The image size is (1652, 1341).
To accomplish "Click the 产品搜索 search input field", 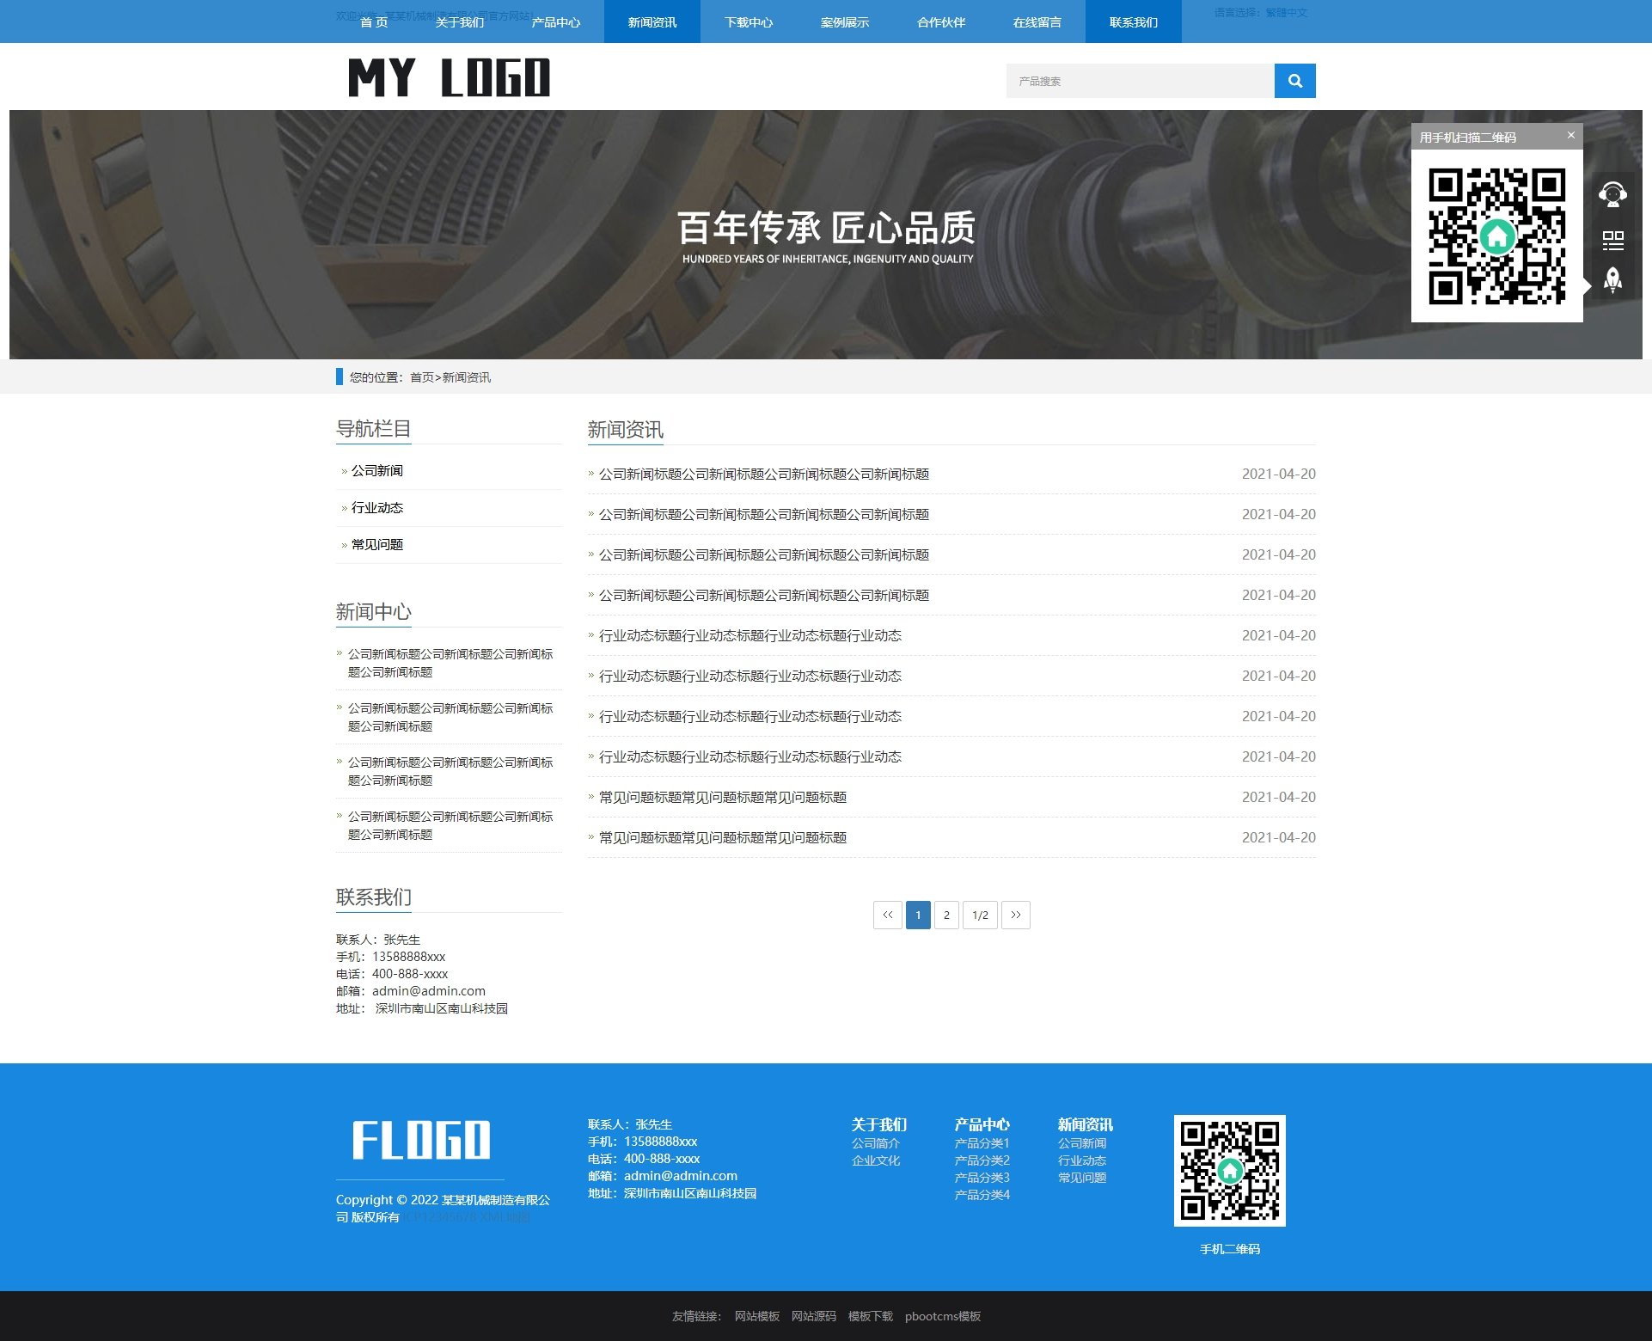I will 1135,80.
